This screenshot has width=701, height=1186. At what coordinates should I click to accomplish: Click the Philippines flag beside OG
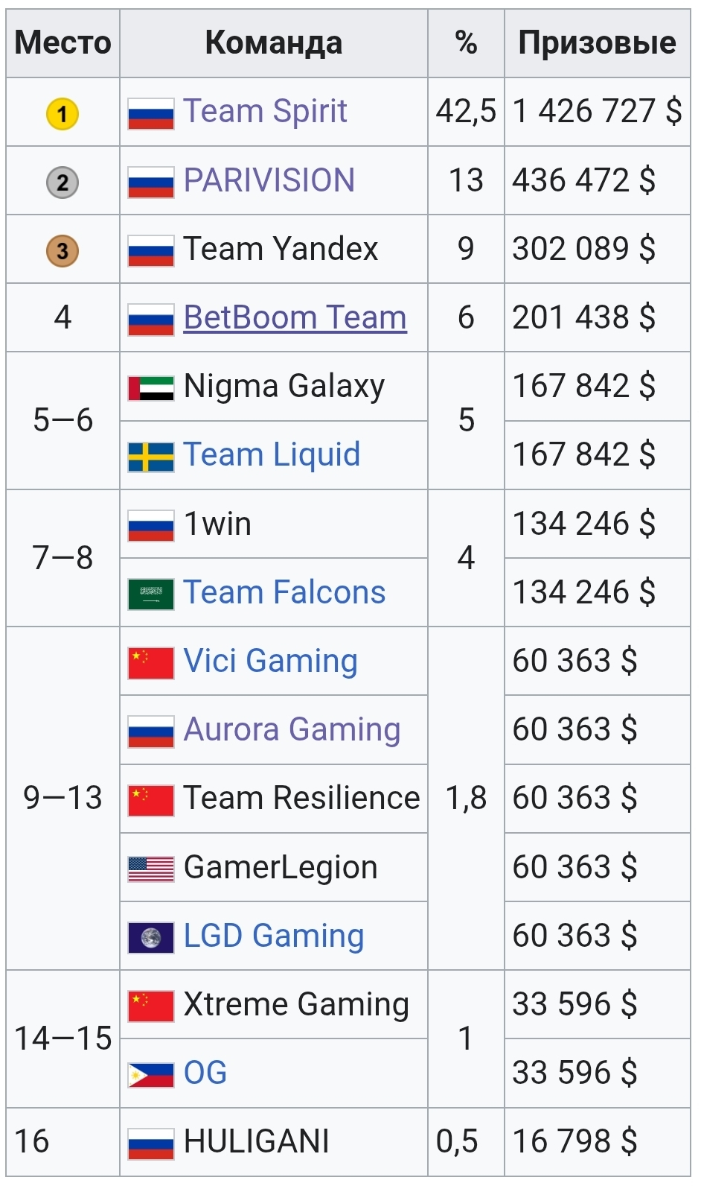pyautogui.click(x=151, y=1075)
